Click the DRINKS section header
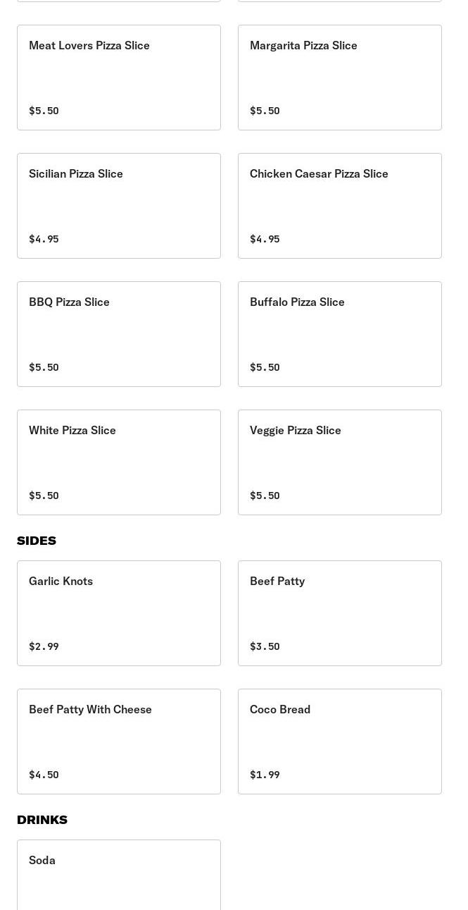Viewport: 468px width, 910px height. [x=42, y=820]
